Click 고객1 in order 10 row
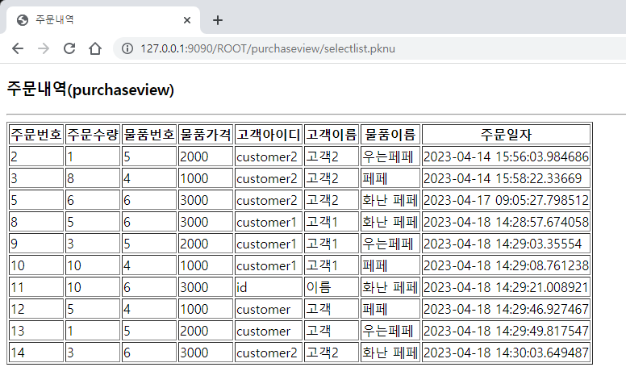 (x=332, y=265)
